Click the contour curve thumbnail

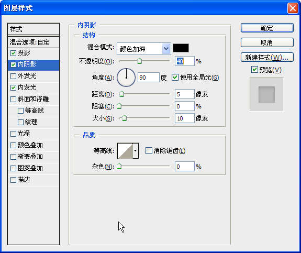pos(125,151)
